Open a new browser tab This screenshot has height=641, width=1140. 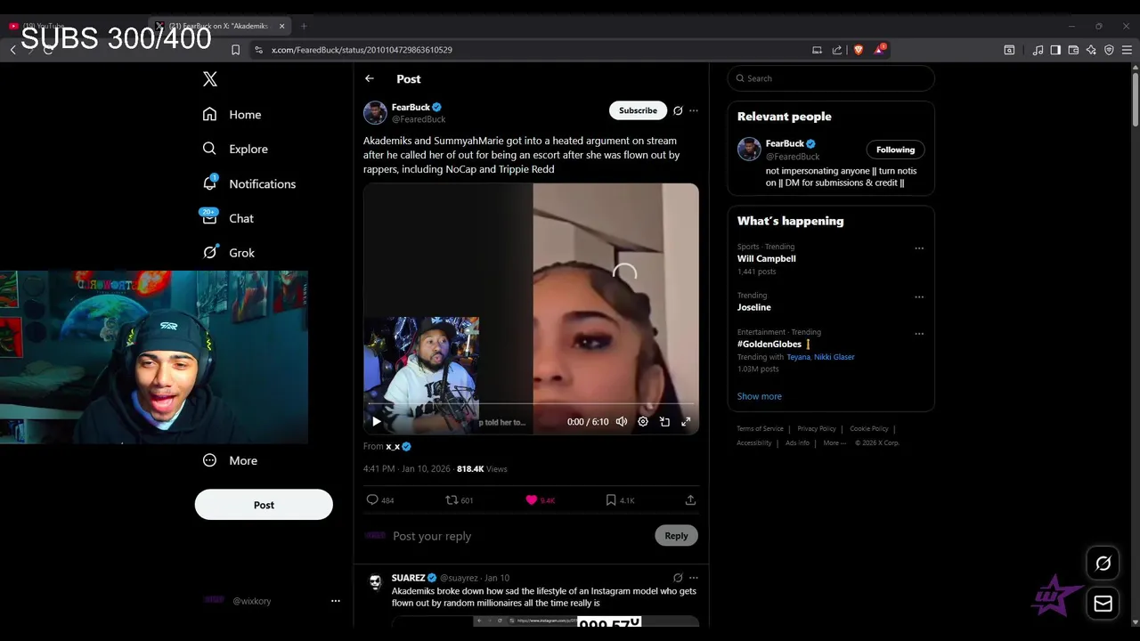(x=304, y=26)
